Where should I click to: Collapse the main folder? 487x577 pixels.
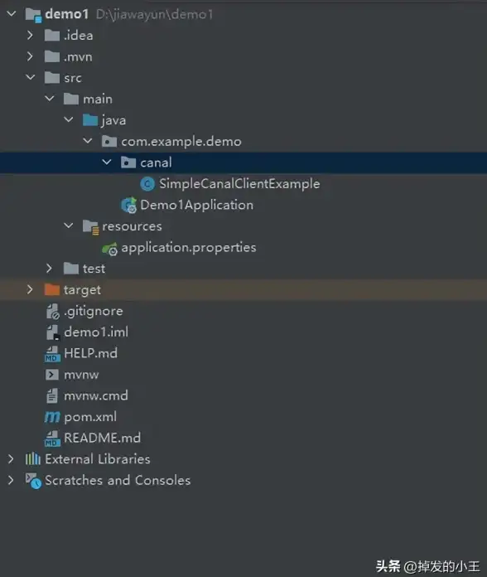[x=50, y=99]
